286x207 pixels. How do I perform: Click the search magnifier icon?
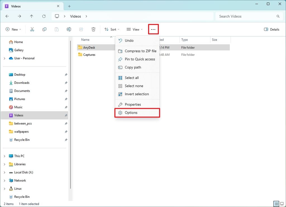pyautogui.click(x=278, y=16)
